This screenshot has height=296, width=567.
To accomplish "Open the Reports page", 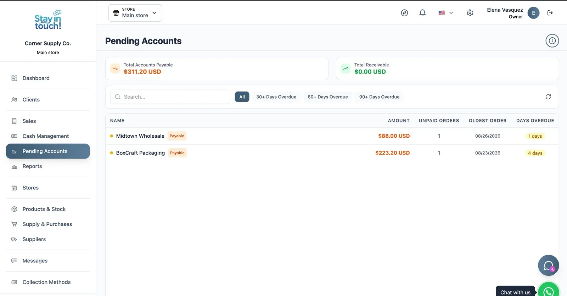I will [48, 166].
